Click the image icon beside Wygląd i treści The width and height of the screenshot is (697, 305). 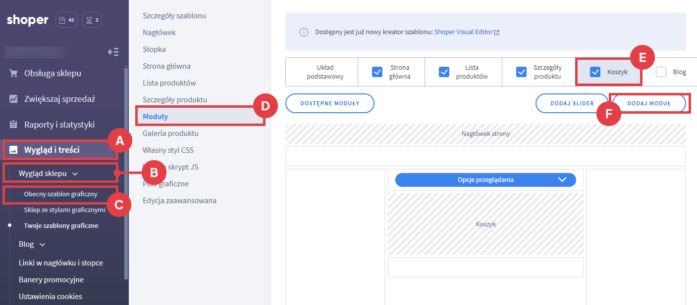(14, 150)
